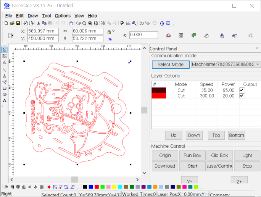Select the Line drawing tool
Screen dimensions: 261x197
tap(5, 70)
